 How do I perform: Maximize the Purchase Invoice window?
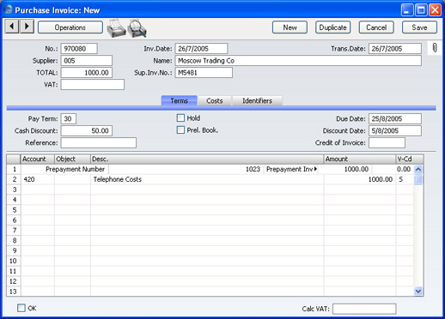pyautogui.click(x=421, y=10)
